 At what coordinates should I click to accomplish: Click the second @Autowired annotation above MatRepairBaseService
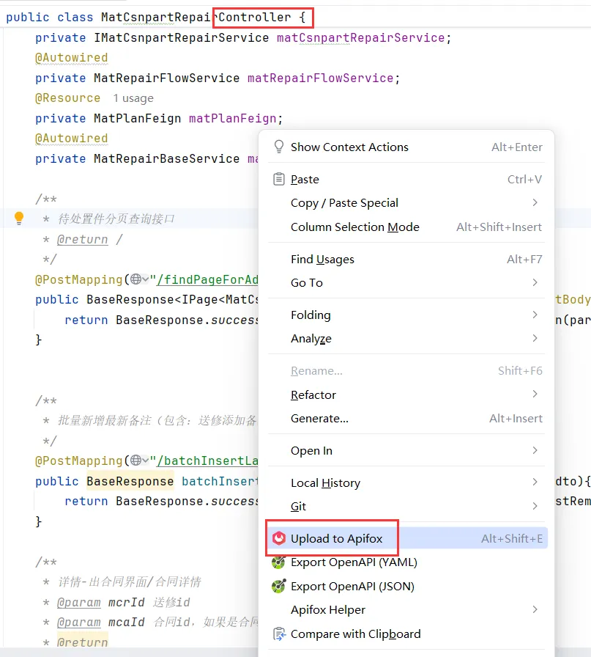(72, 139)
